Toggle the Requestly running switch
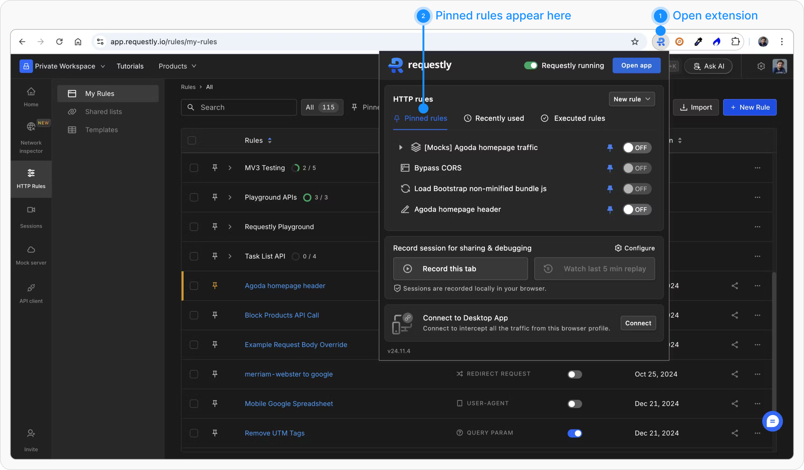This screenshot has height=470, width=804. point(531,66)
